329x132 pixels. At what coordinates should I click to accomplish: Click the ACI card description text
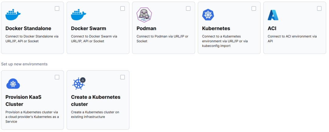click(x=292, y=39)
